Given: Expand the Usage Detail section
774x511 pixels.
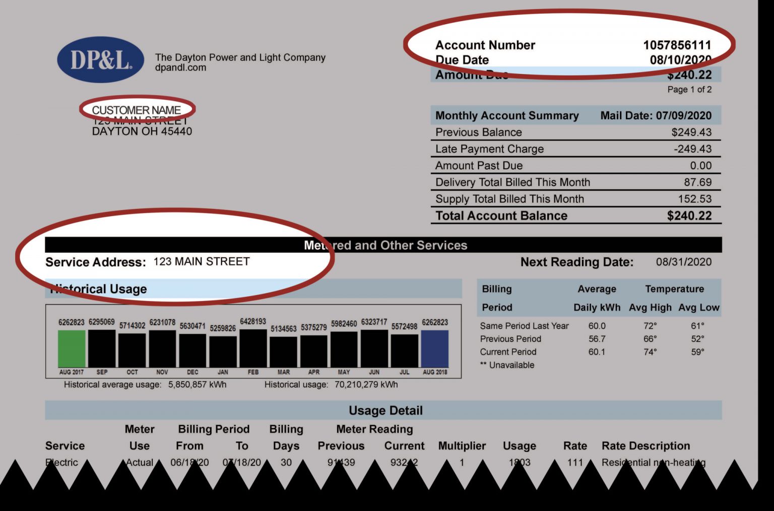Looking at the screenshot, I should (x=386, y=410).
